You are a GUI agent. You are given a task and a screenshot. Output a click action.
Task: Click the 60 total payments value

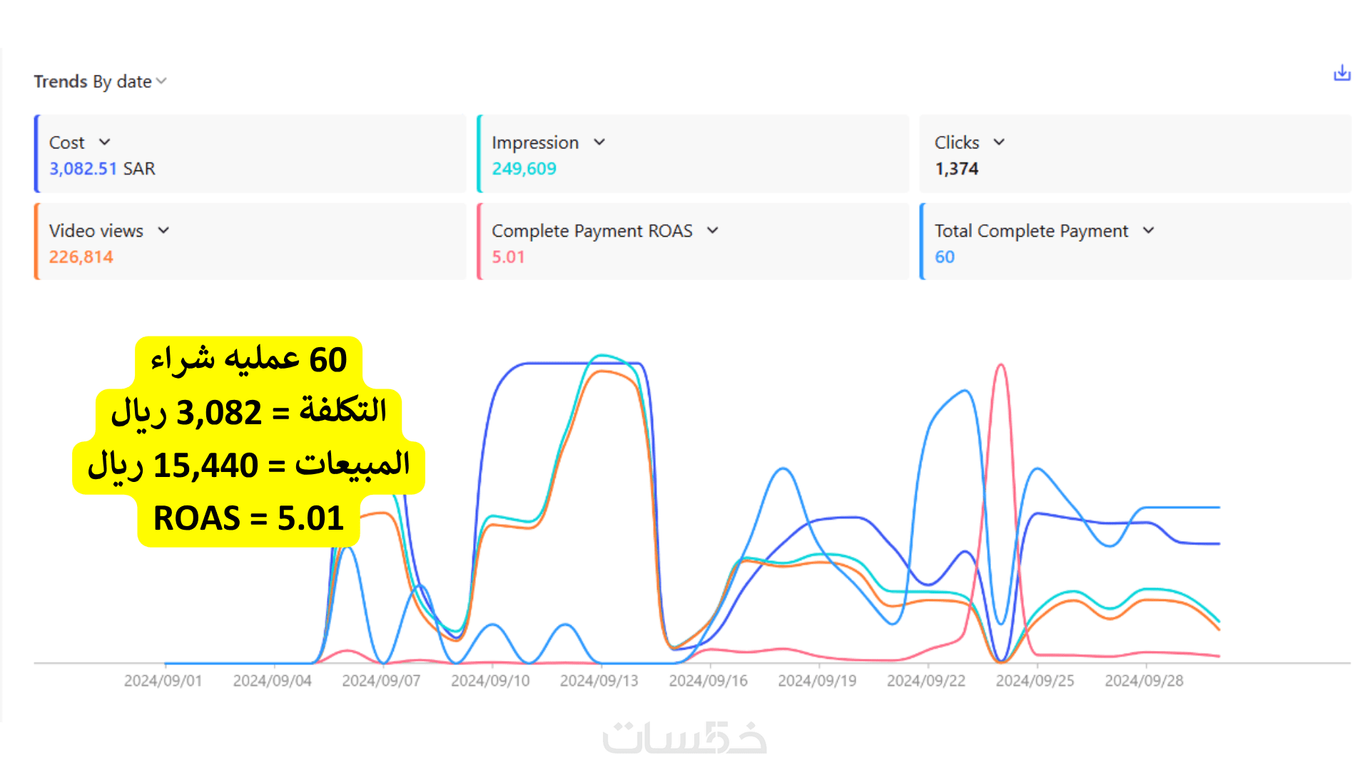tap(944, 257)
